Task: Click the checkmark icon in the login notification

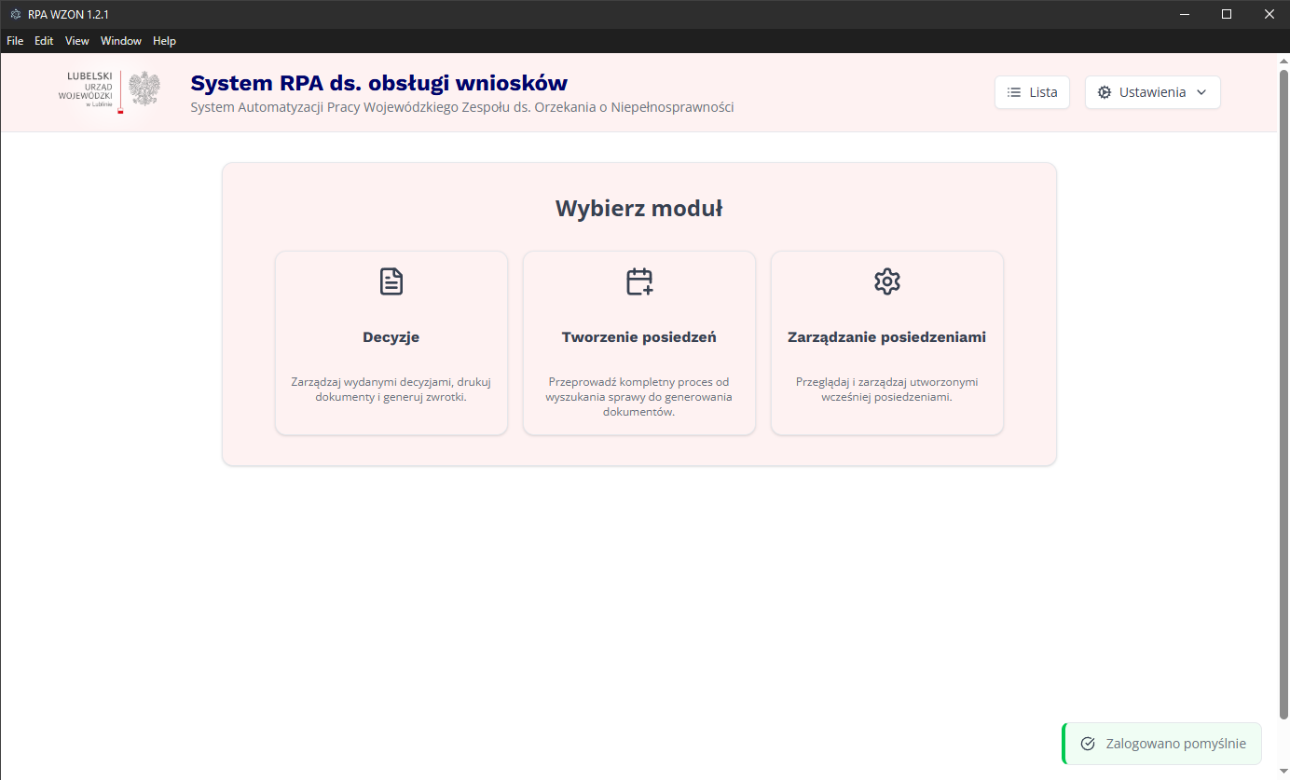Action: tap(1087, 744)
